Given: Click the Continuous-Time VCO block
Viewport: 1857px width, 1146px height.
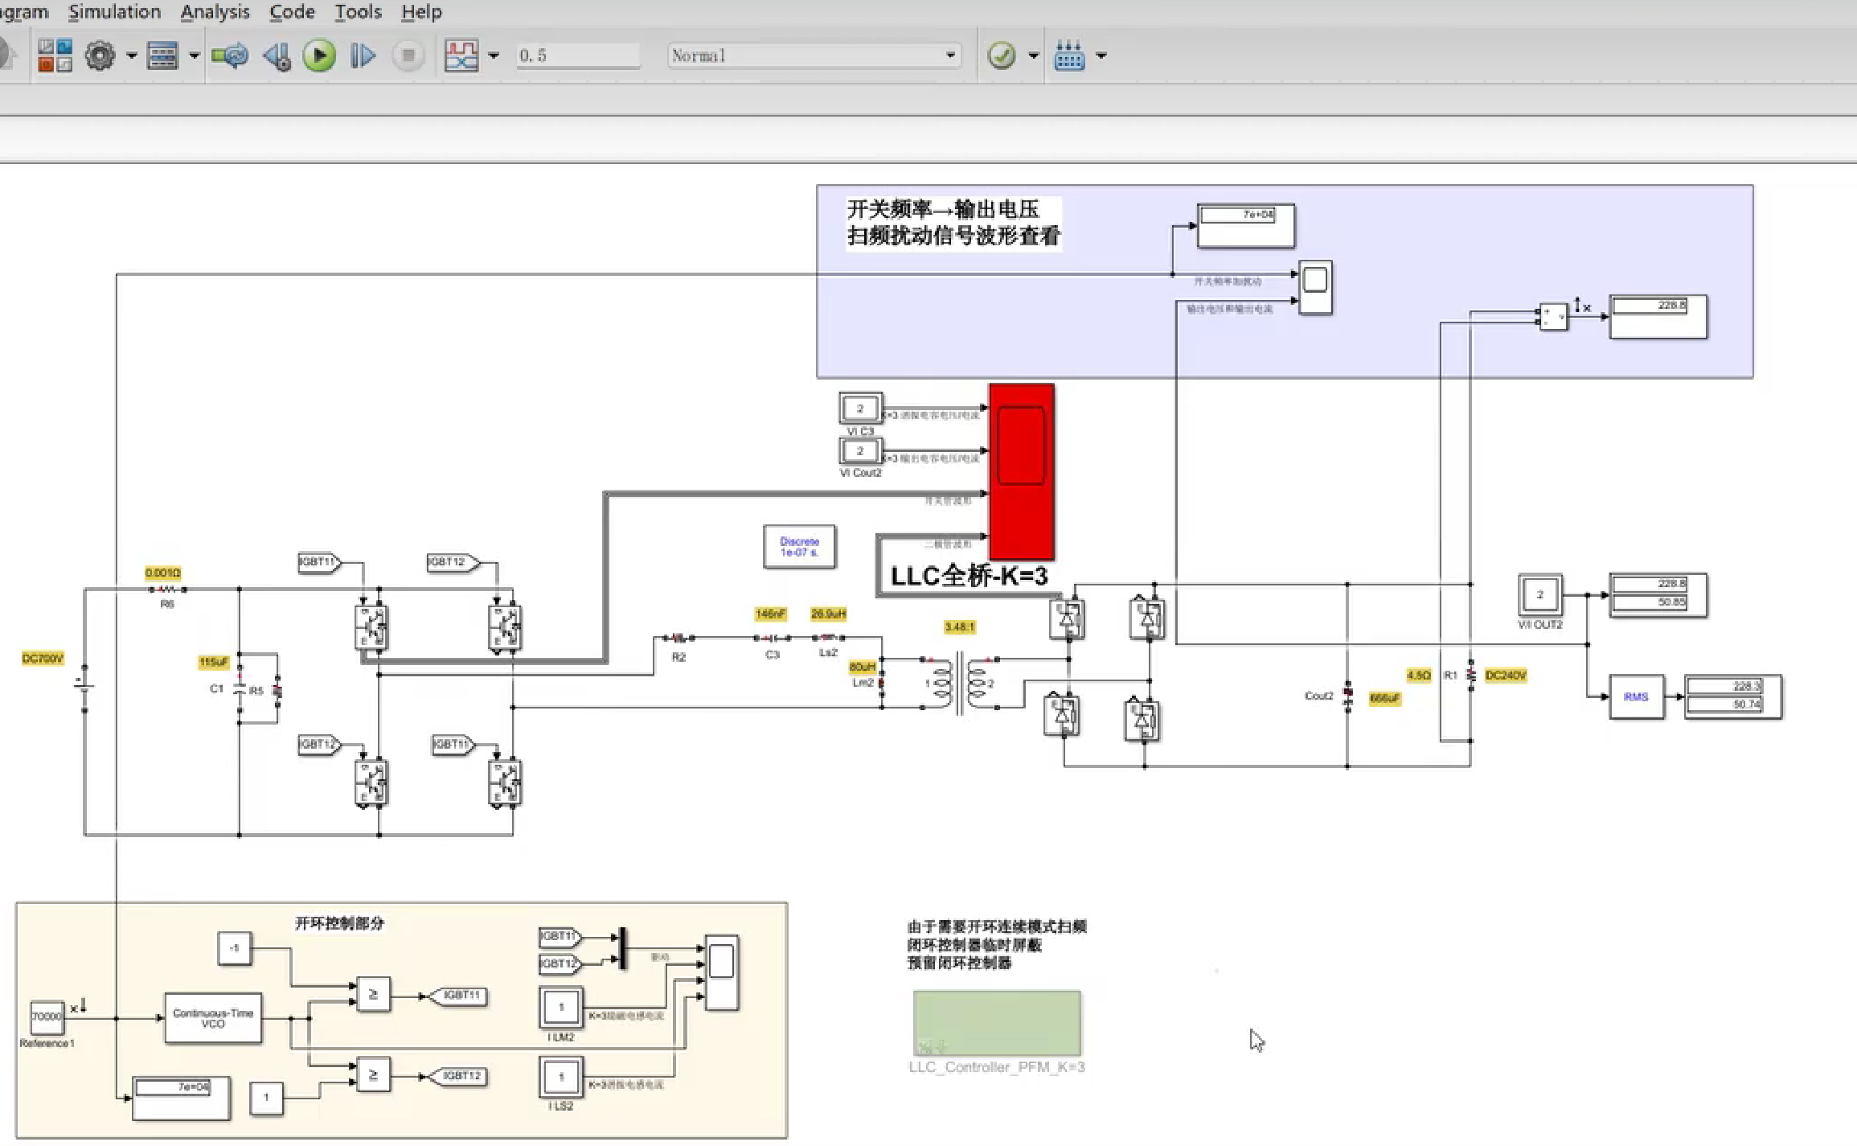Looking at the screenshot, I should click(213, 1018).
